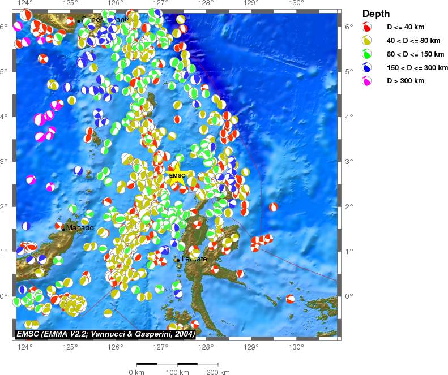Click the Ternate city label
The image size is (448, 375).
click(194, 259)
